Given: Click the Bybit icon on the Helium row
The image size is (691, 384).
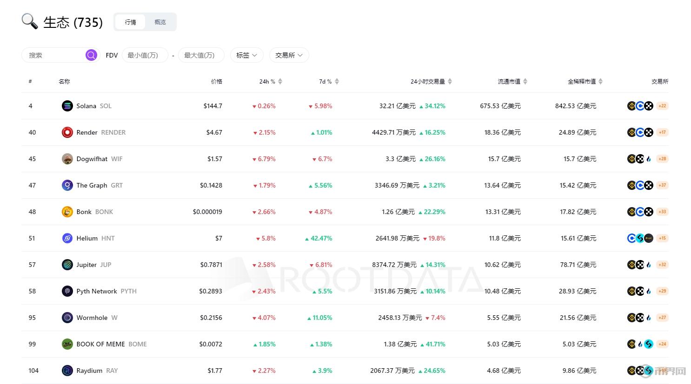Looking at the screenshot, I should (x=639, y=238).
